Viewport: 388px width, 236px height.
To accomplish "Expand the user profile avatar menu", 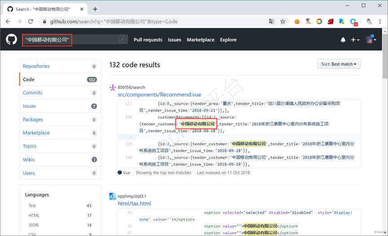I will point(371,40).
